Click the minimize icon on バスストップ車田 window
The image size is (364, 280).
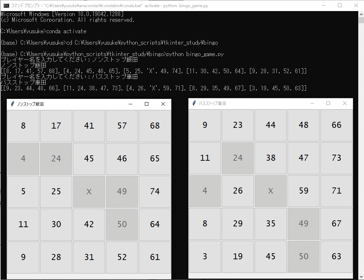311,103
